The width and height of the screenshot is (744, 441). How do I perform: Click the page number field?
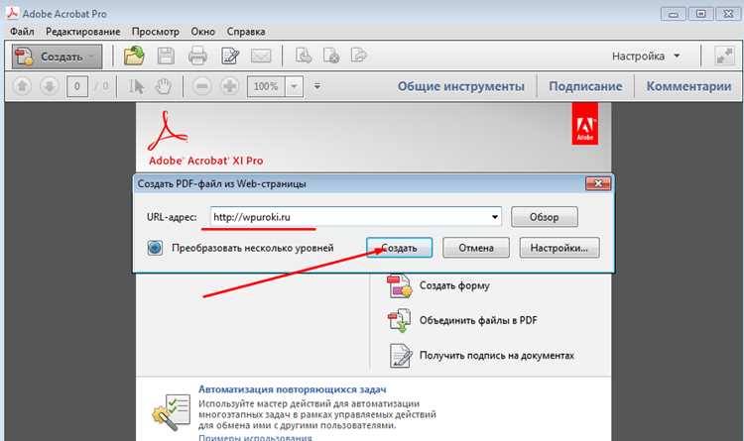click(76, 86)
